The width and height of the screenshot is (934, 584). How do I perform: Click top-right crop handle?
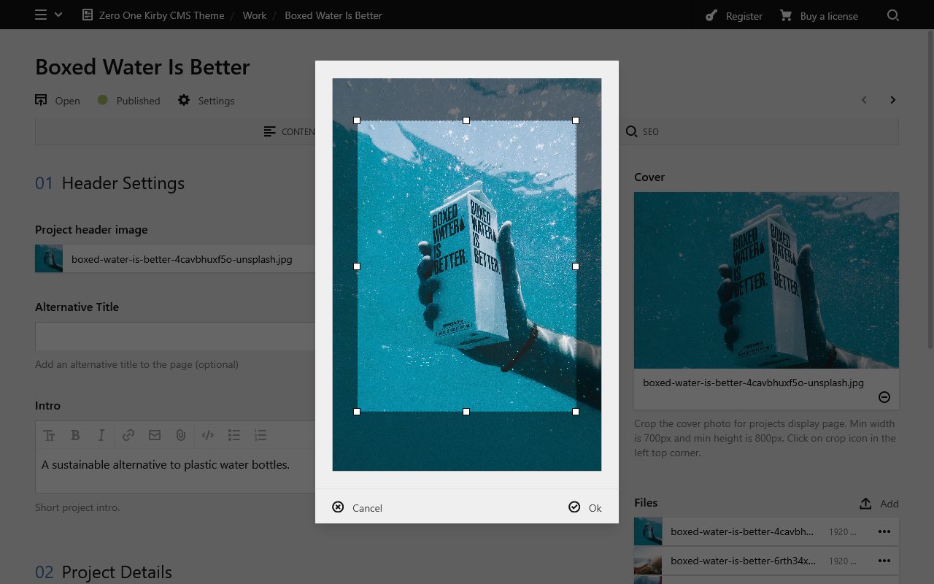pos(576,120)
